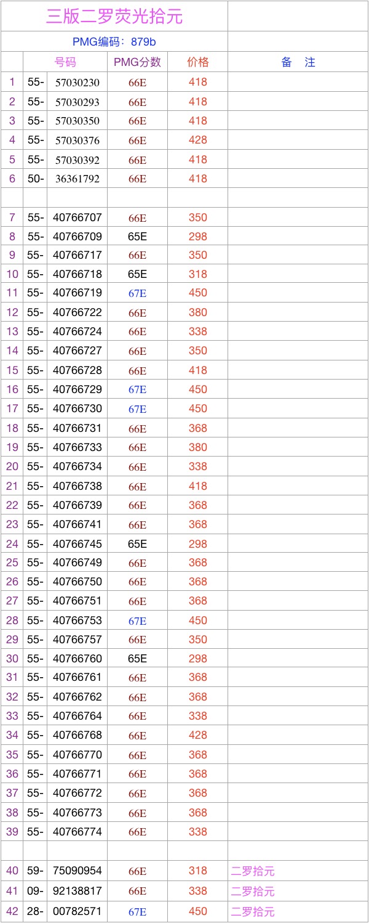Click the price 428 in row 34
Viewport: 369px width, 923px height.
tap(197, 735)
